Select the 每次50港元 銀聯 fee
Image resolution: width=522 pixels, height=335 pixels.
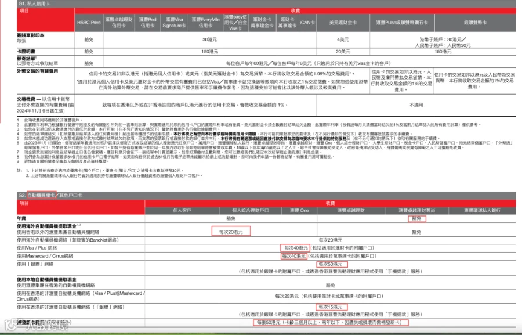point(330,264)
